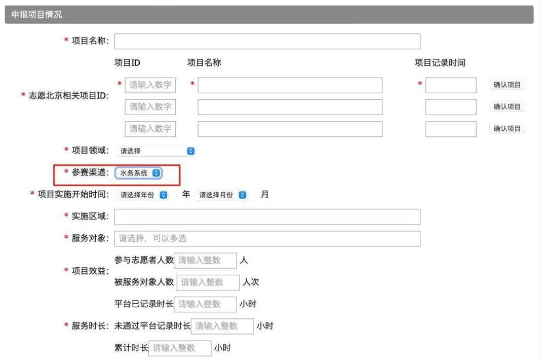Click the first 确认项目 button

coord(507,85)
